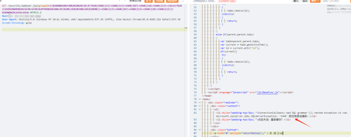Image resolution: width=351 pixels, height=137 pixels.
Task: Collapse the reminder div at line 79
Action: (200, 103)
